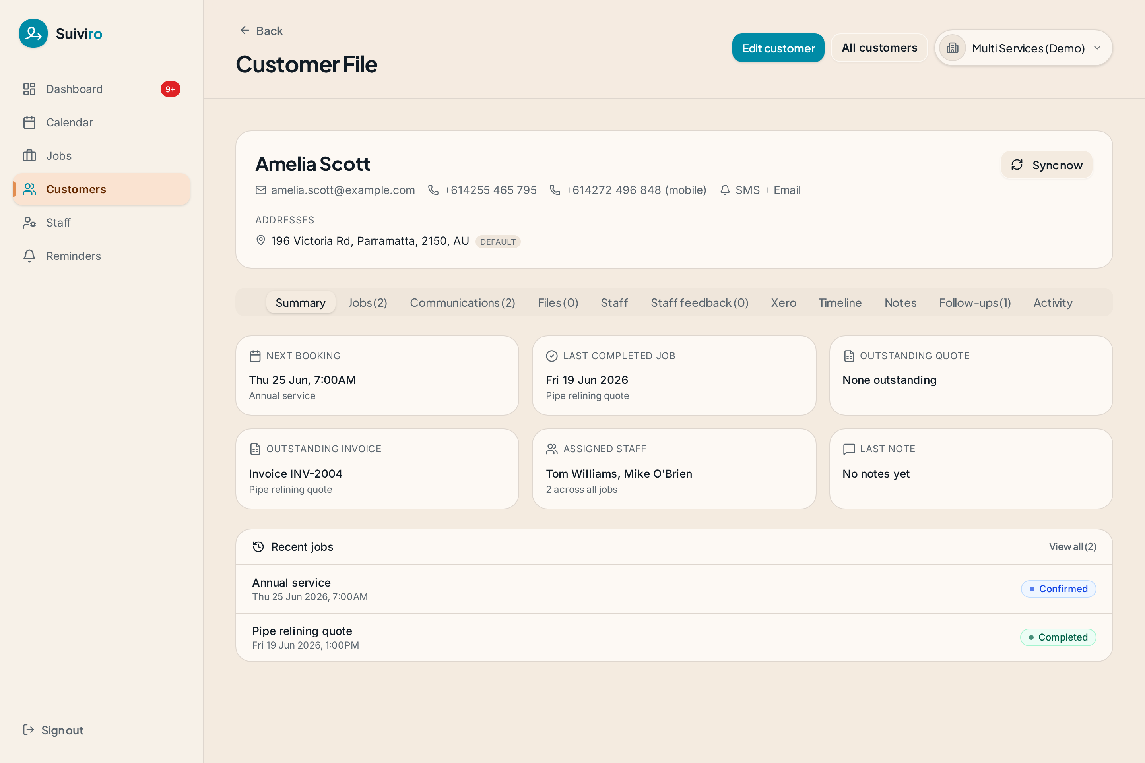The height and width of the screenshot is (763, 1145).
Task: Click Fri 19 Jun 2026 on Last Completed Job
Action: coord(587,380)
